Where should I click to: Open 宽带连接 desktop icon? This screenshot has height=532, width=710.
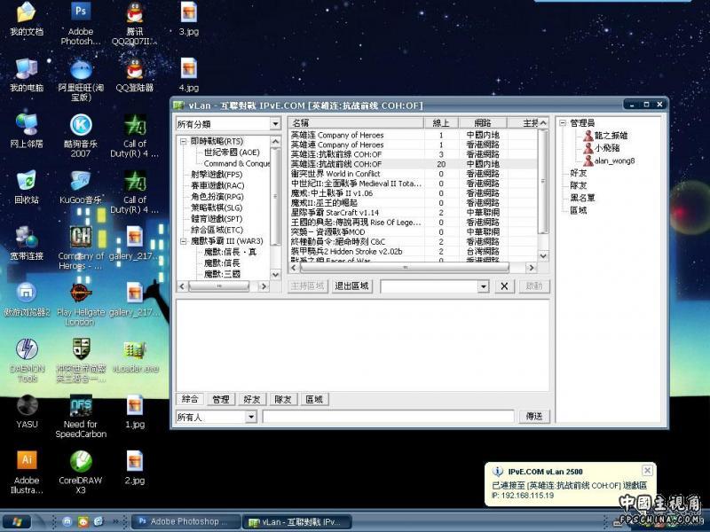tap(27, 243)
